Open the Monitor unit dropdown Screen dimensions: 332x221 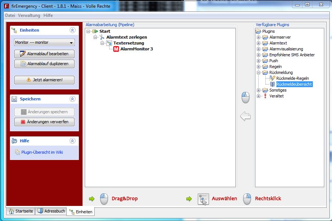click(x=44, y=42)
